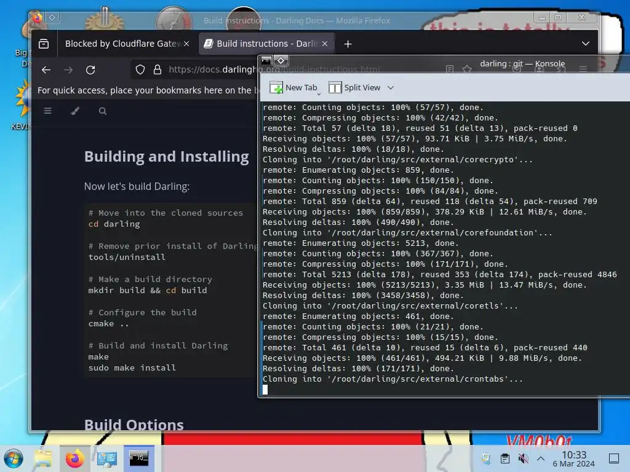Screen dimensions: 630x472
Task: Click the site padlock security icon
Action: 157,70
